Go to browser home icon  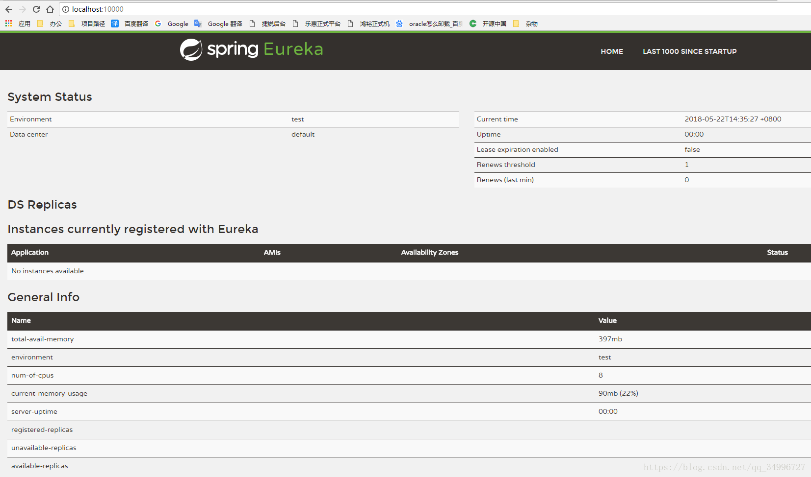(x=50, y=9)
